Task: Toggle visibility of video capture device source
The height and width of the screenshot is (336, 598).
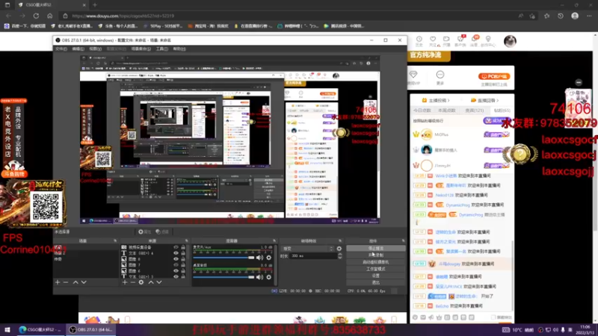Action: [x=176, y=247]
